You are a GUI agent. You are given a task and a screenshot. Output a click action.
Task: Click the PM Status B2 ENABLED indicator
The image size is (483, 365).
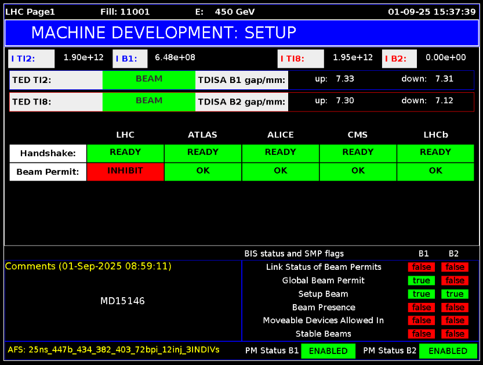tap(448, 351)
